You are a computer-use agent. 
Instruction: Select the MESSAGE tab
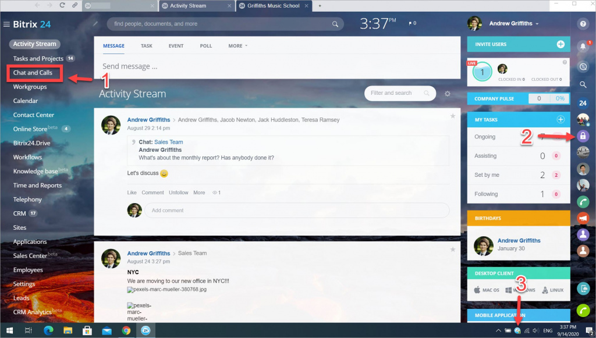(113, 46)
